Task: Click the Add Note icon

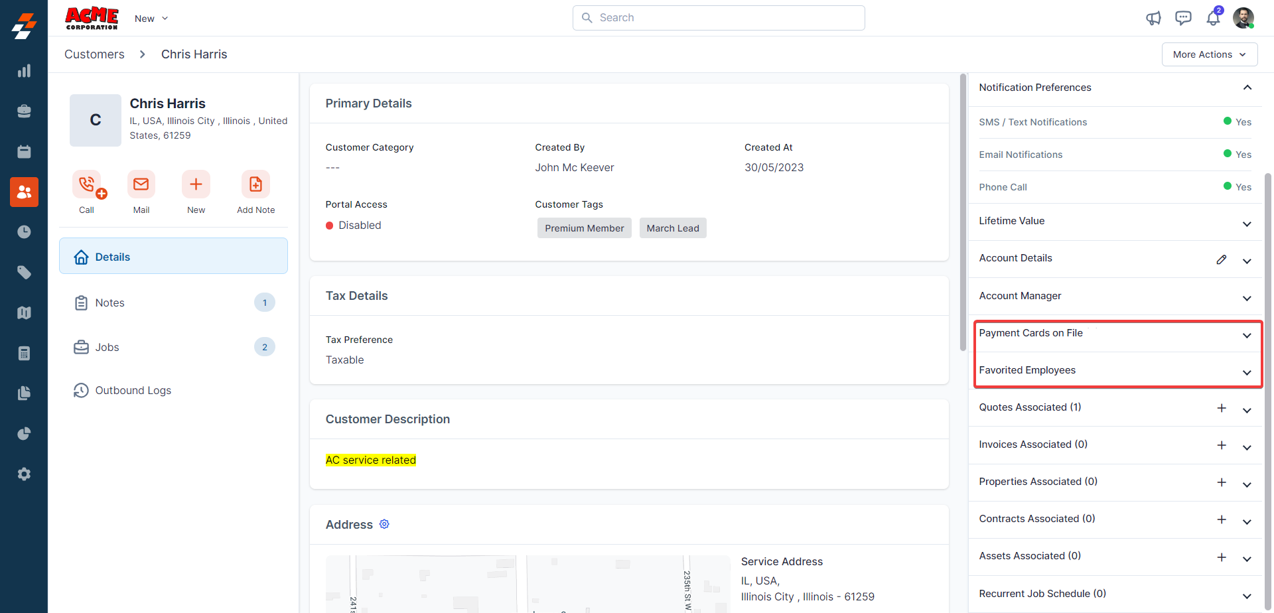Action: (255, 184)
